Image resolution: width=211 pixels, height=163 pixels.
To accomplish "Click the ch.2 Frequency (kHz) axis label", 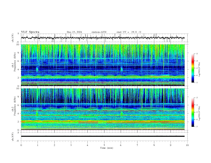I will point(14,106).
